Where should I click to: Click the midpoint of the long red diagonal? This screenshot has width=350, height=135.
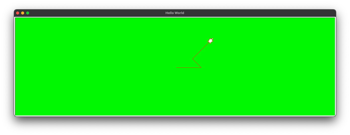click(200, 51)
